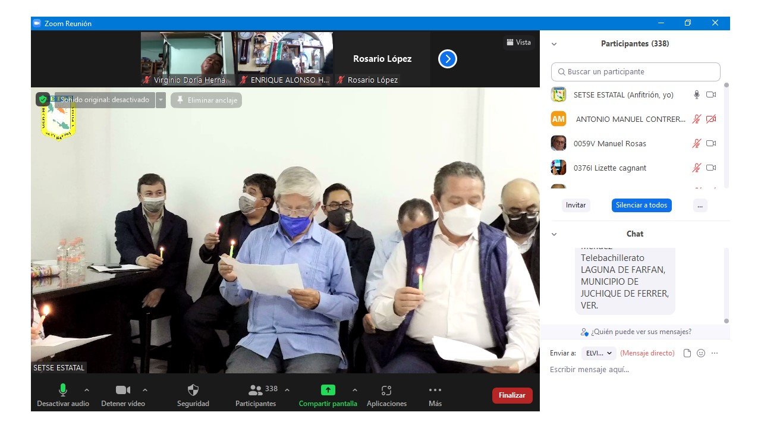761x428 pixels.
Task: Open the participants panel three-dots options
Action: click(700, 205)
